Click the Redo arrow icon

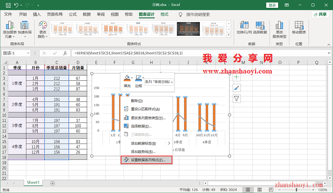[27, 5]
